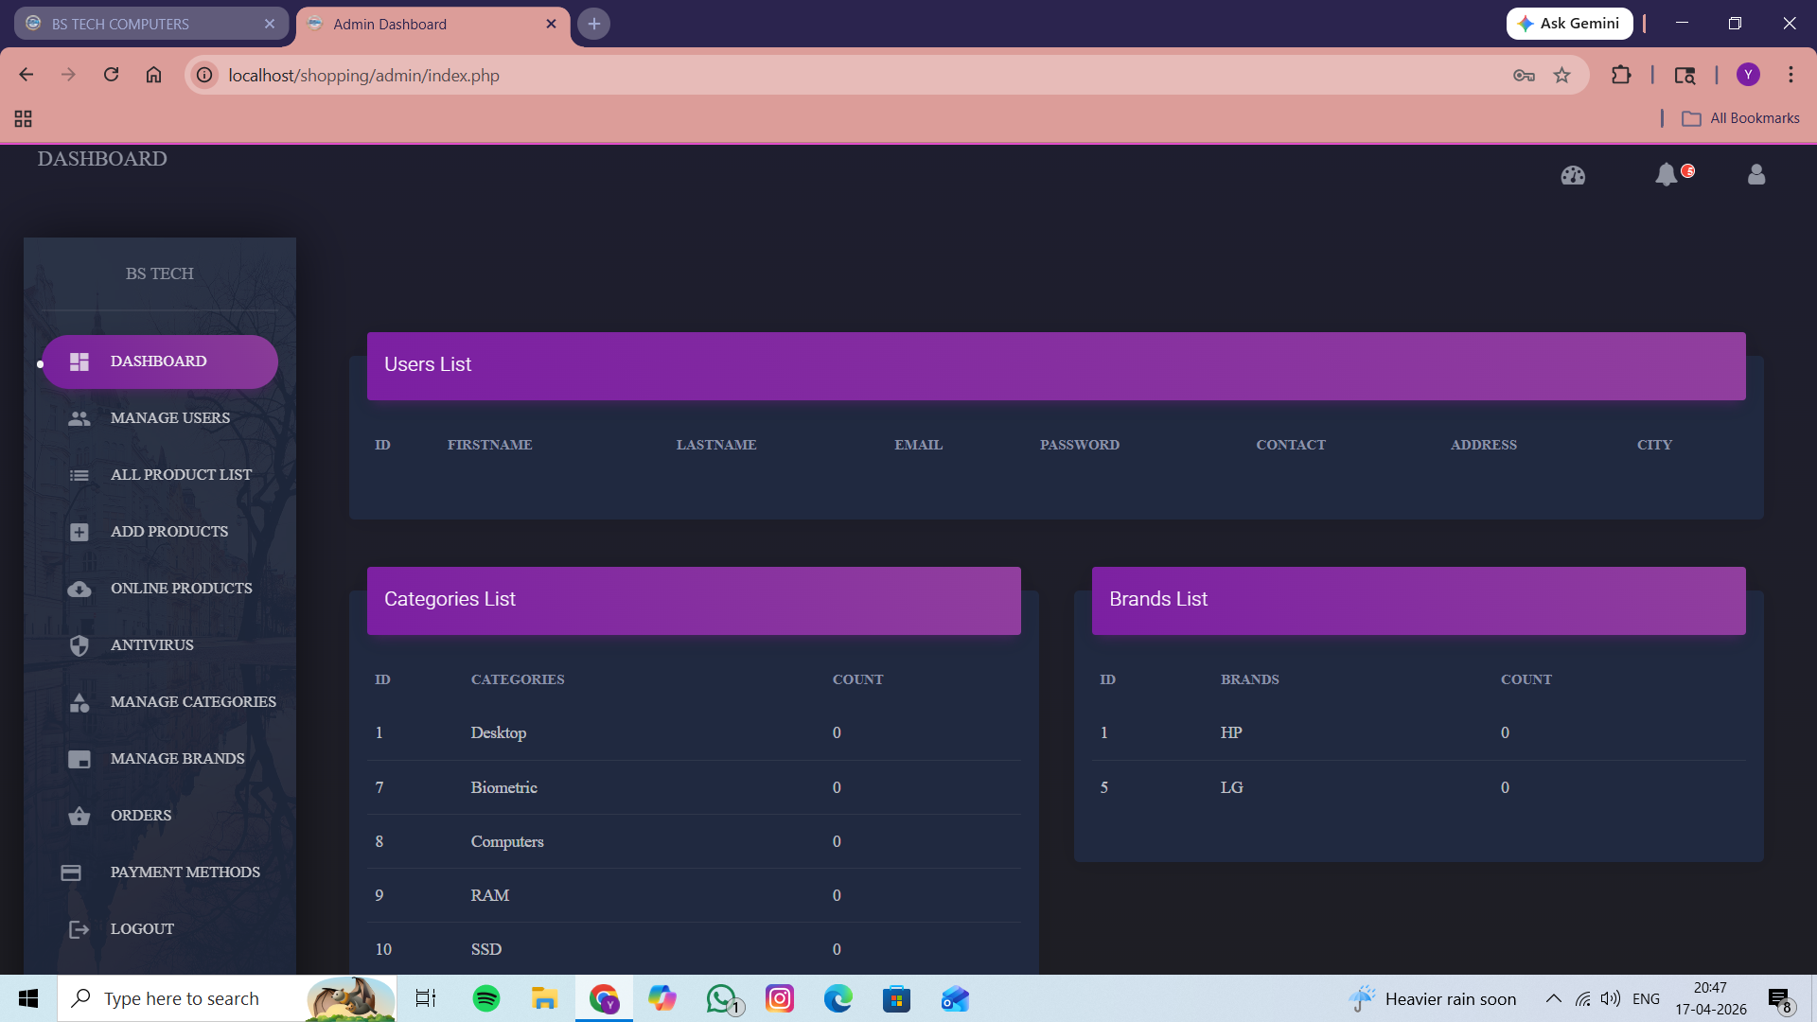Open the Payment Methods card icon

(71, 872)
